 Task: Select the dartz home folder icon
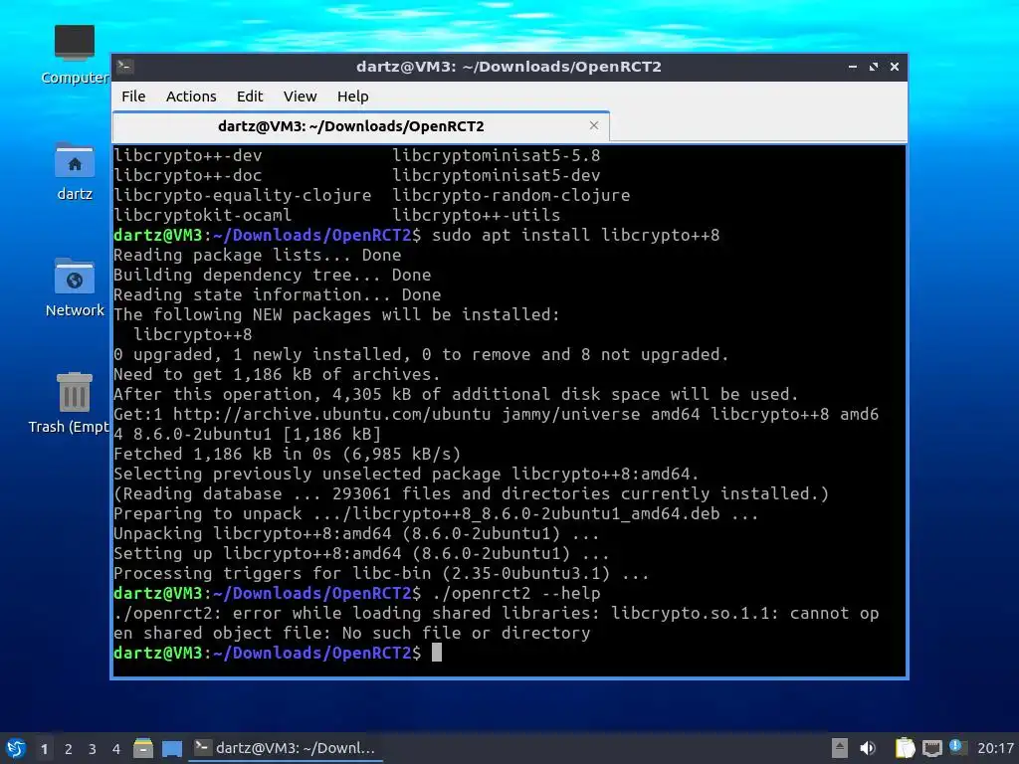75,171
